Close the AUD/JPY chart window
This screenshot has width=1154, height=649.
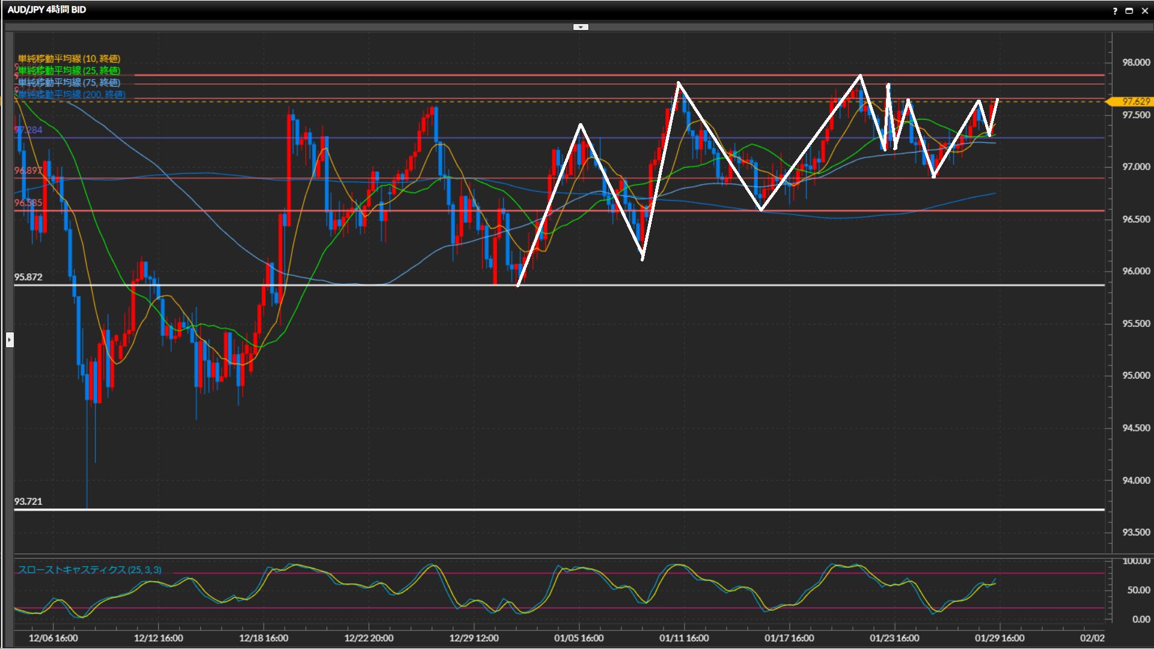click(1144, 11)
